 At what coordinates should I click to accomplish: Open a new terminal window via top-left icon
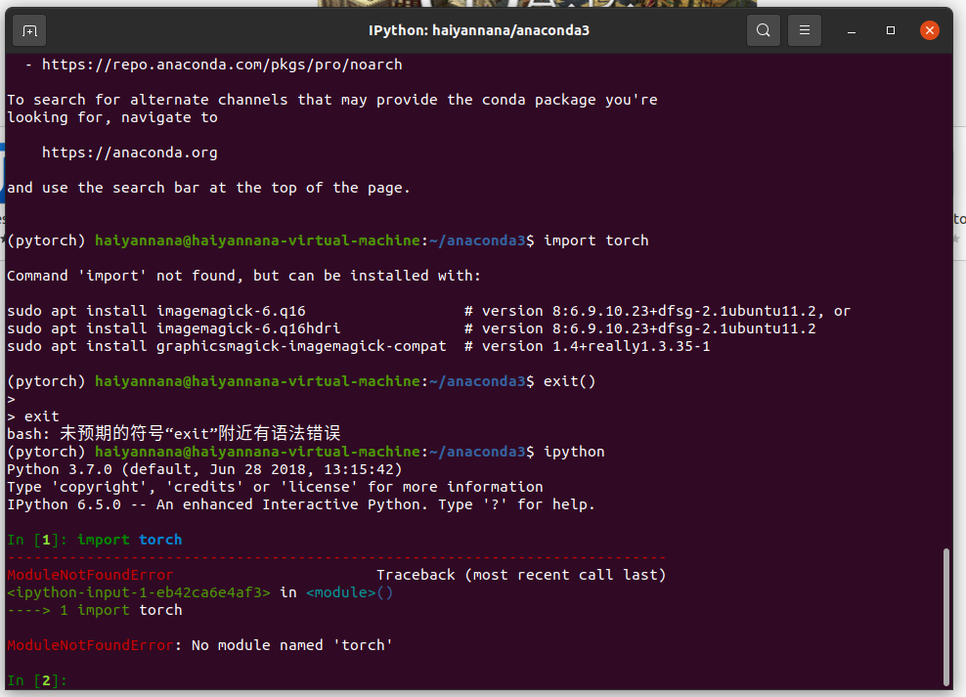pyautogui.click(x=29, y=30)
